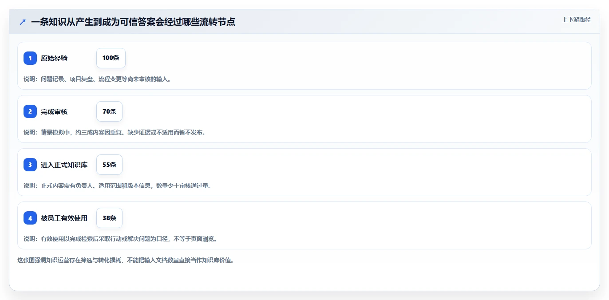Click the step 4 number badge
609x300 pixels.
[x=30, y=218]
